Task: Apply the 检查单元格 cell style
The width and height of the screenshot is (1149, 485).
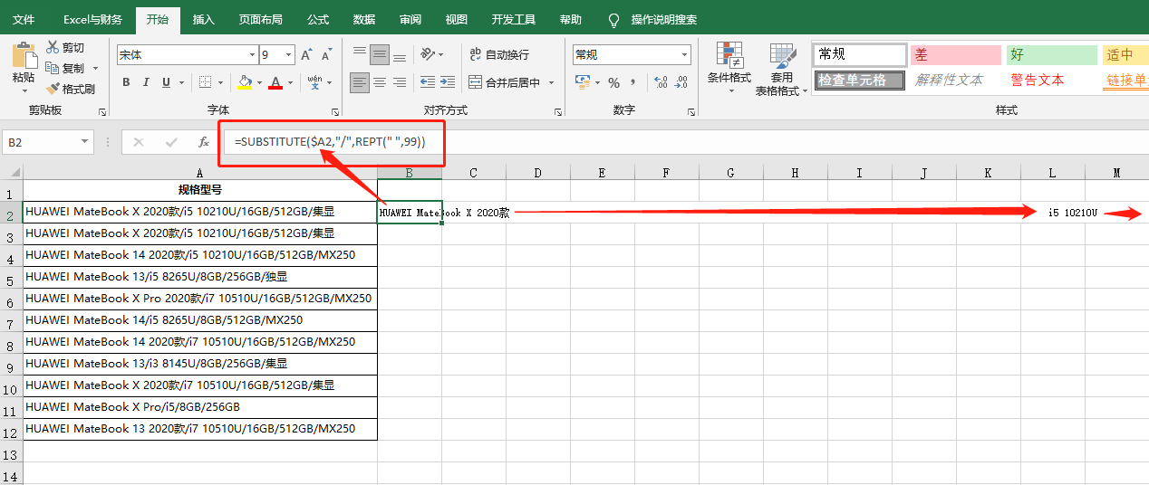Action: tap(860, 80)
